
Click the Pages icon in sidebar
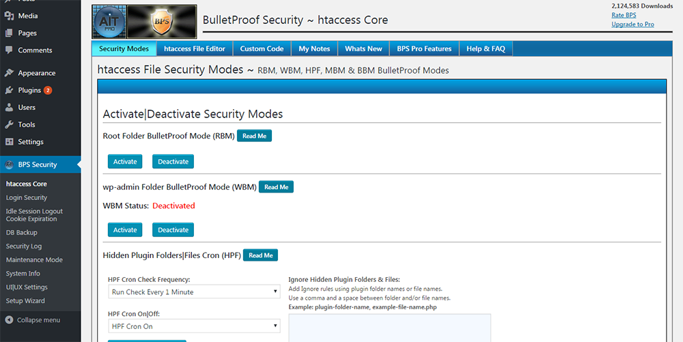pyautogui.click(x=9, y=33)
